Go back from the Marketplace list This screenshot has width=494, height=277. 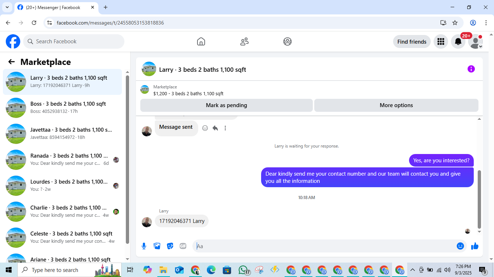click(12, 62)
